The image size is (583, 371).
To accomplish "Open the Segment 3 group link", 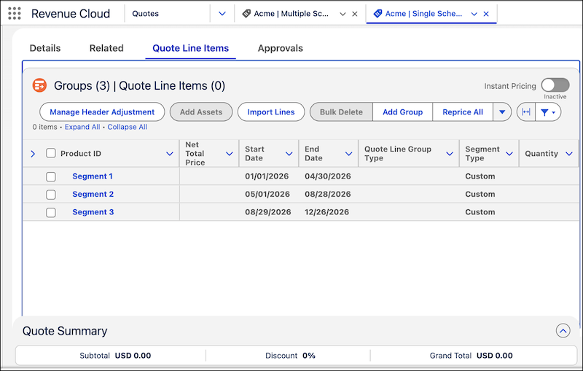I will pyautogui.click(x=93, y=212).
